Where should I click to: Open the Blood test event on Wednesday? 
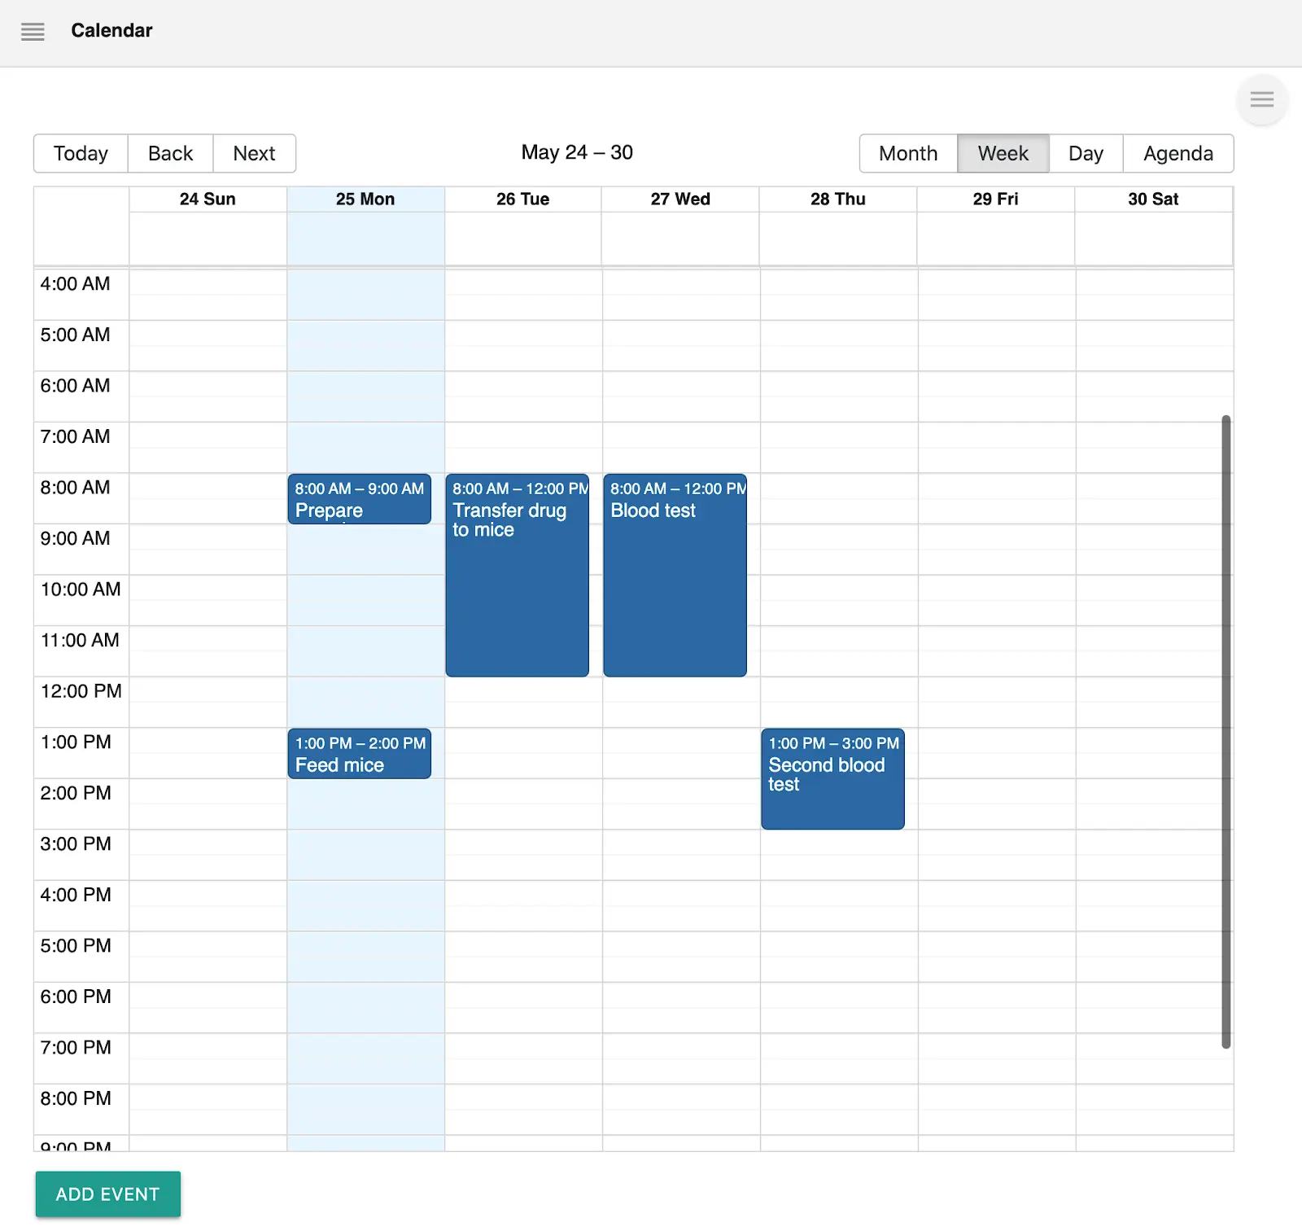[675, 576]
